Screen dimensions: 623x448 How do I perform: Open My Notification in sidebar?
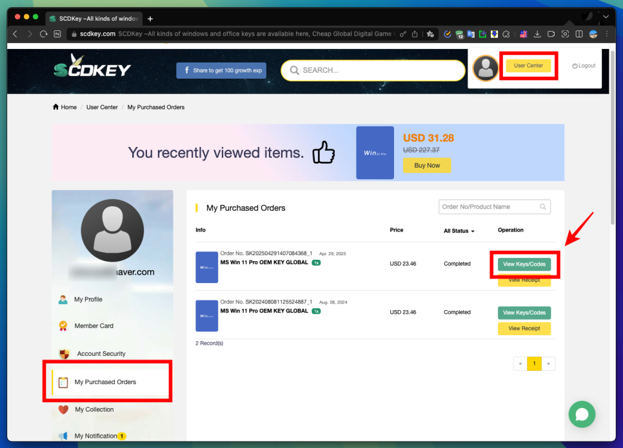coord(95,436)
